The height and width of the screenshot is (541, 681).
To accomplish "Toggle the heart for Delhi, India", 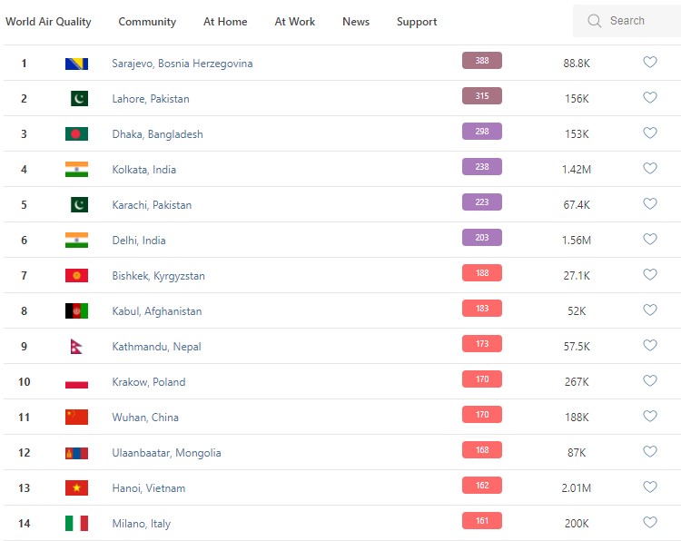I will coord(650,240).
